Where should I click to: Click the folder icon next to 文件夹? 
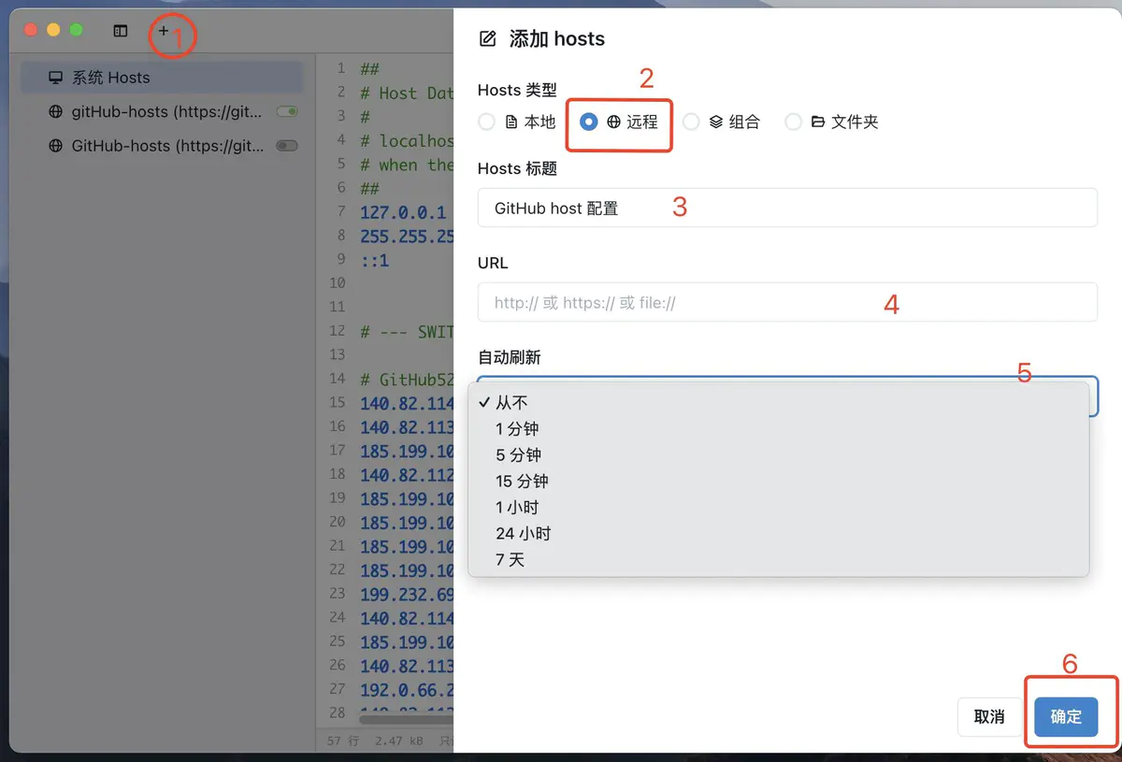point(818,122)
